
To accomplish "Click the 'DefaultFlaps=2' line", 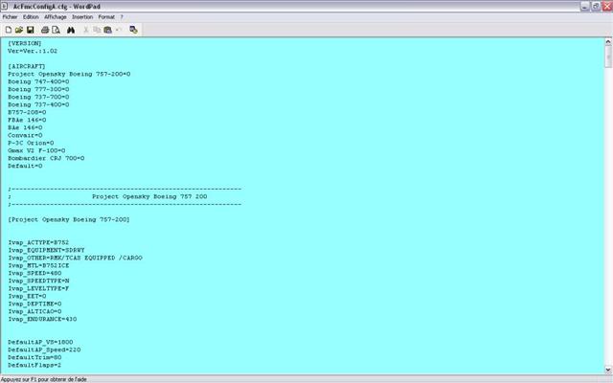I will pyautogui.click(x=34, y=365).
